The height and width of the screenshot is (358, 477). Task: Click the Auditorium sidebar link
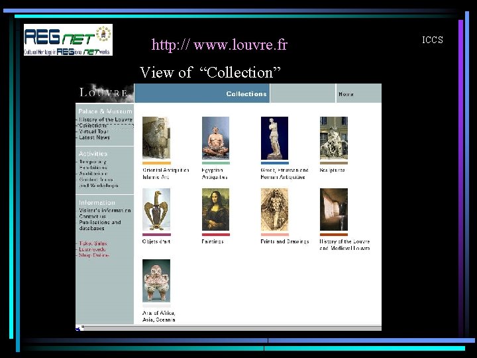tap(93, 174)
